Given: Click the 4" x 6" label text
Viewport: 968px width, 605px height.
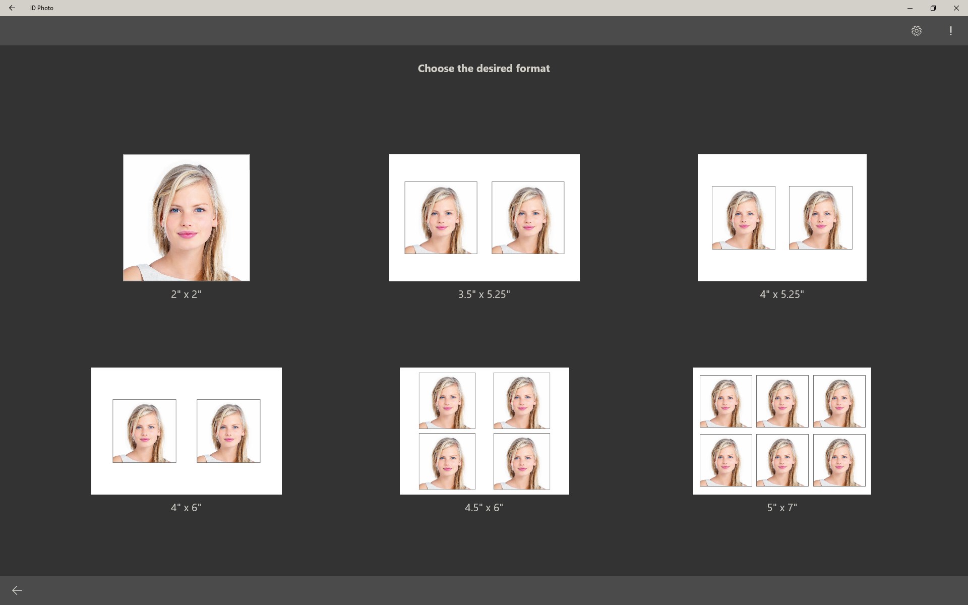Looking at the screenshot, I should pyautogui.click(x=186, y=508).
